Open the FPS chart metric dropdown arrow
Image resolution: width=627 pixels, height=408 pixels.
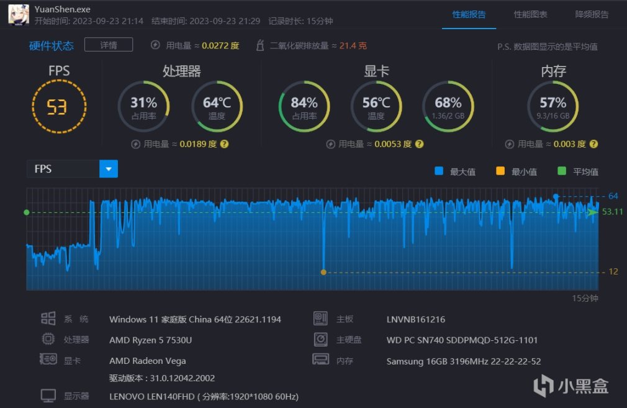point(109,169)
